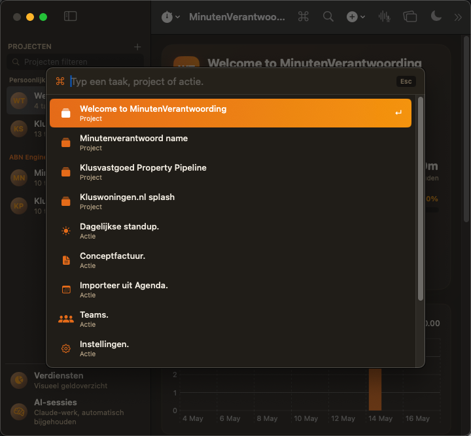The width and height of the screenshot is (471, 436).
Task: Open the command palette toolbar icon
Action: coord(303,16)
